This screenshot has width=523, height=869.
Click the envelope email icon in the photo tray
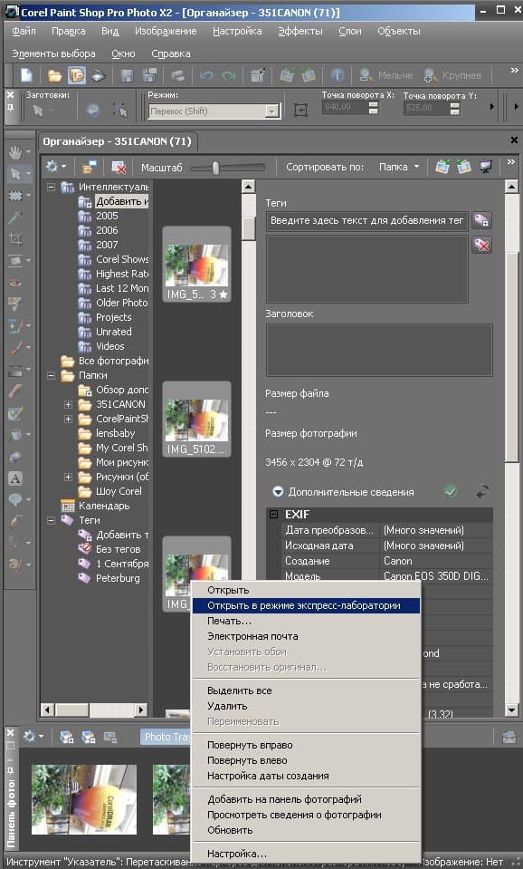(x=509, y=737)
